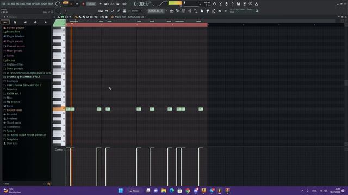Image resolution: width=348 pixels, height=195 pixels.
Task: Open the PATTERNS menu
Action: point(21,4)
